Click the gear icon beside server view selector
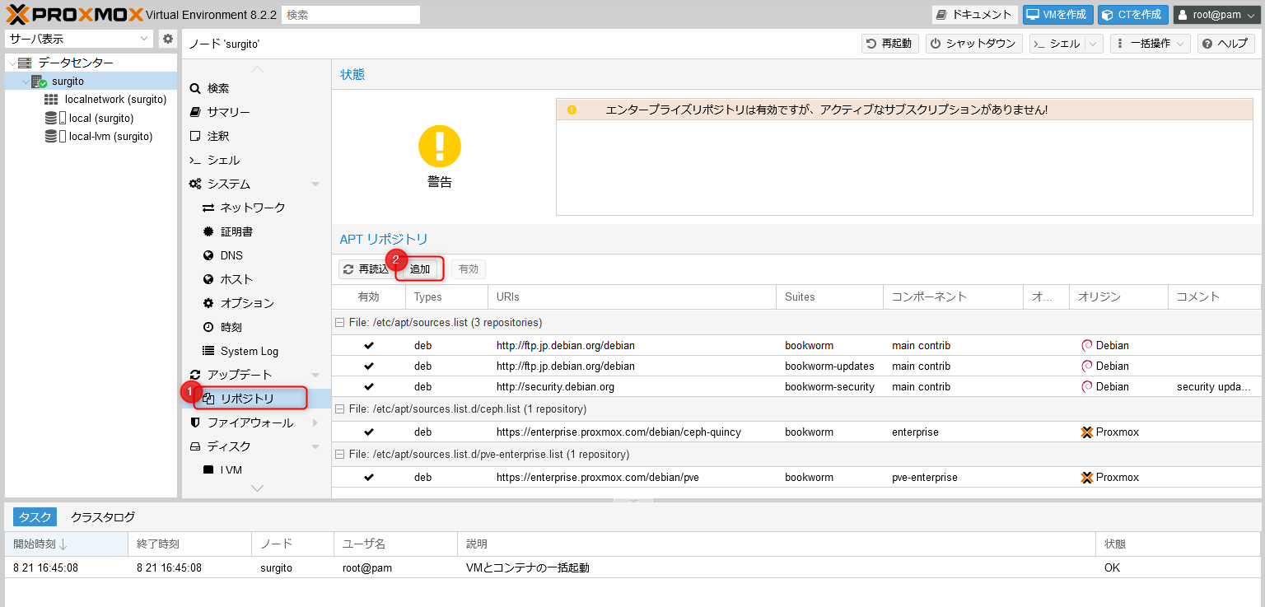Image resolution: width=1265 pixels, height=607 pixels. coord(168,39)
